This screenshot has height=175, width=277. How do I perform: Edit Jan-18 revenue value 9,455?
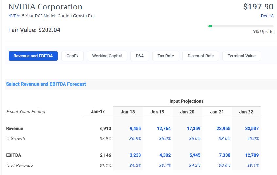(x=135, y=129)
